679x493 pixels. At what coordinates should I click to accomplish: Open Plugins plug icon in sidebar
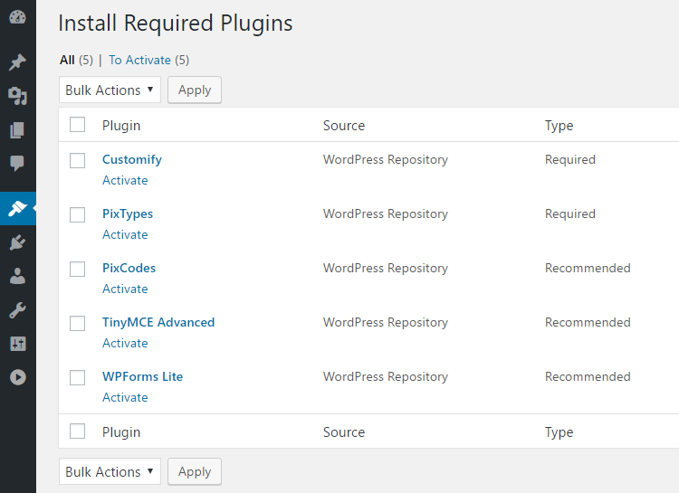[17, 242]
